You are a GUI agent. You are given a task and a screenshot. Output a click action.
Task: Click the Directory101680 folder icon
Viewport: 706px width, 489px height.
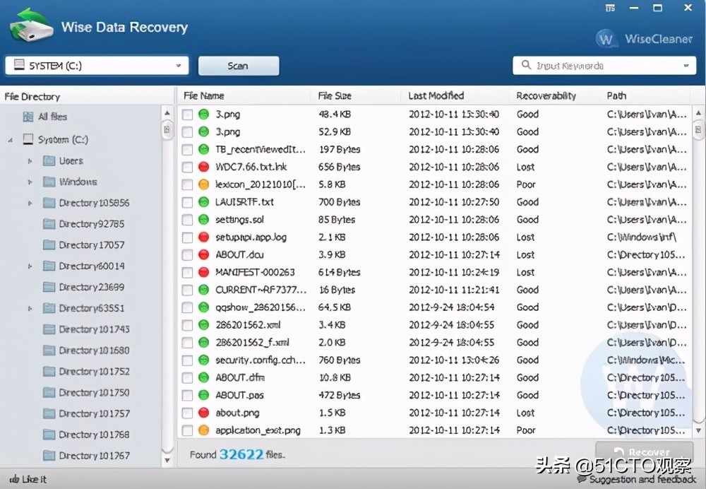tap(49, 350)
